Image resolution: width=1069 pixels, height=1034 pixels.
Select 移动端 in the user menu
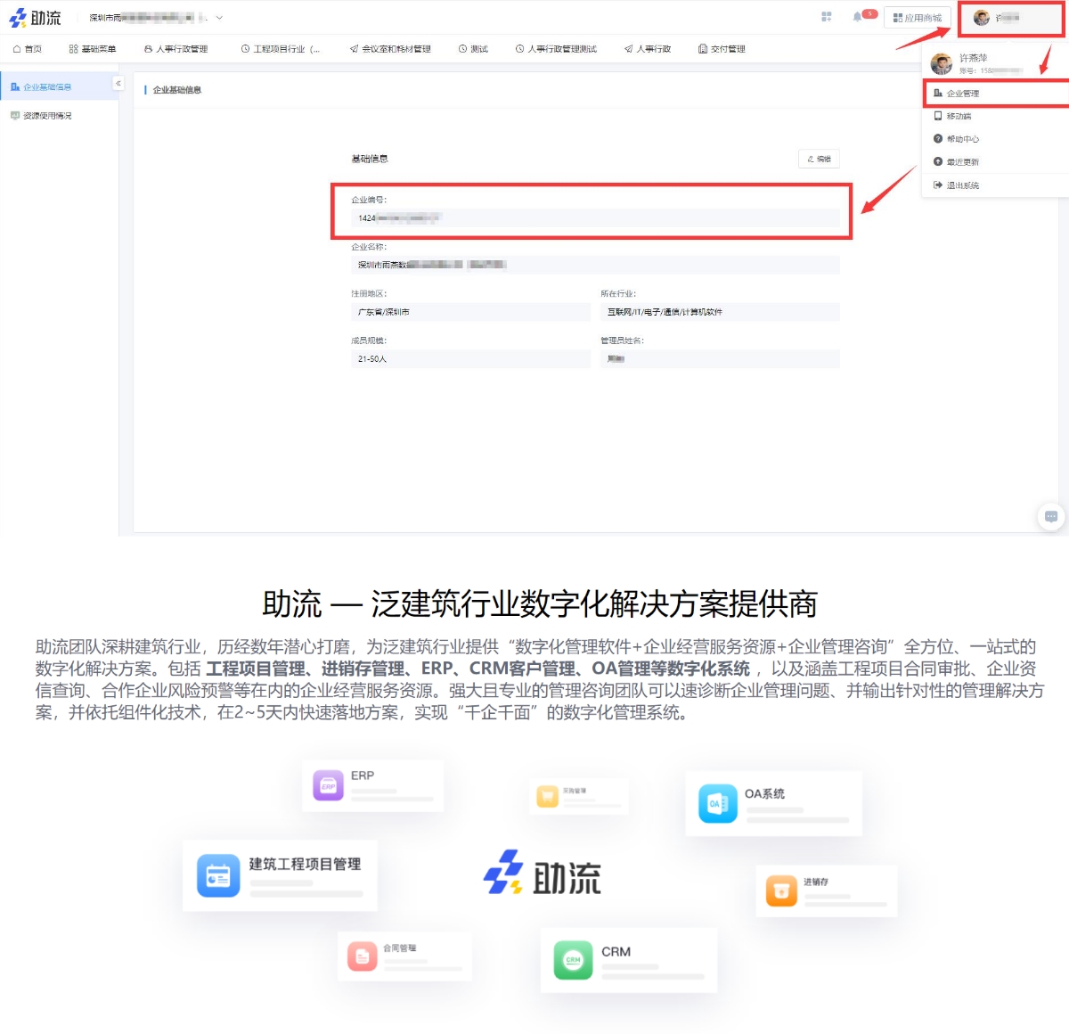coord(959,116)
